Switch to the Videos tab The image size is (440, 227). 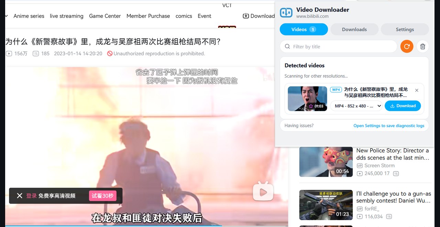pos(304,29)
